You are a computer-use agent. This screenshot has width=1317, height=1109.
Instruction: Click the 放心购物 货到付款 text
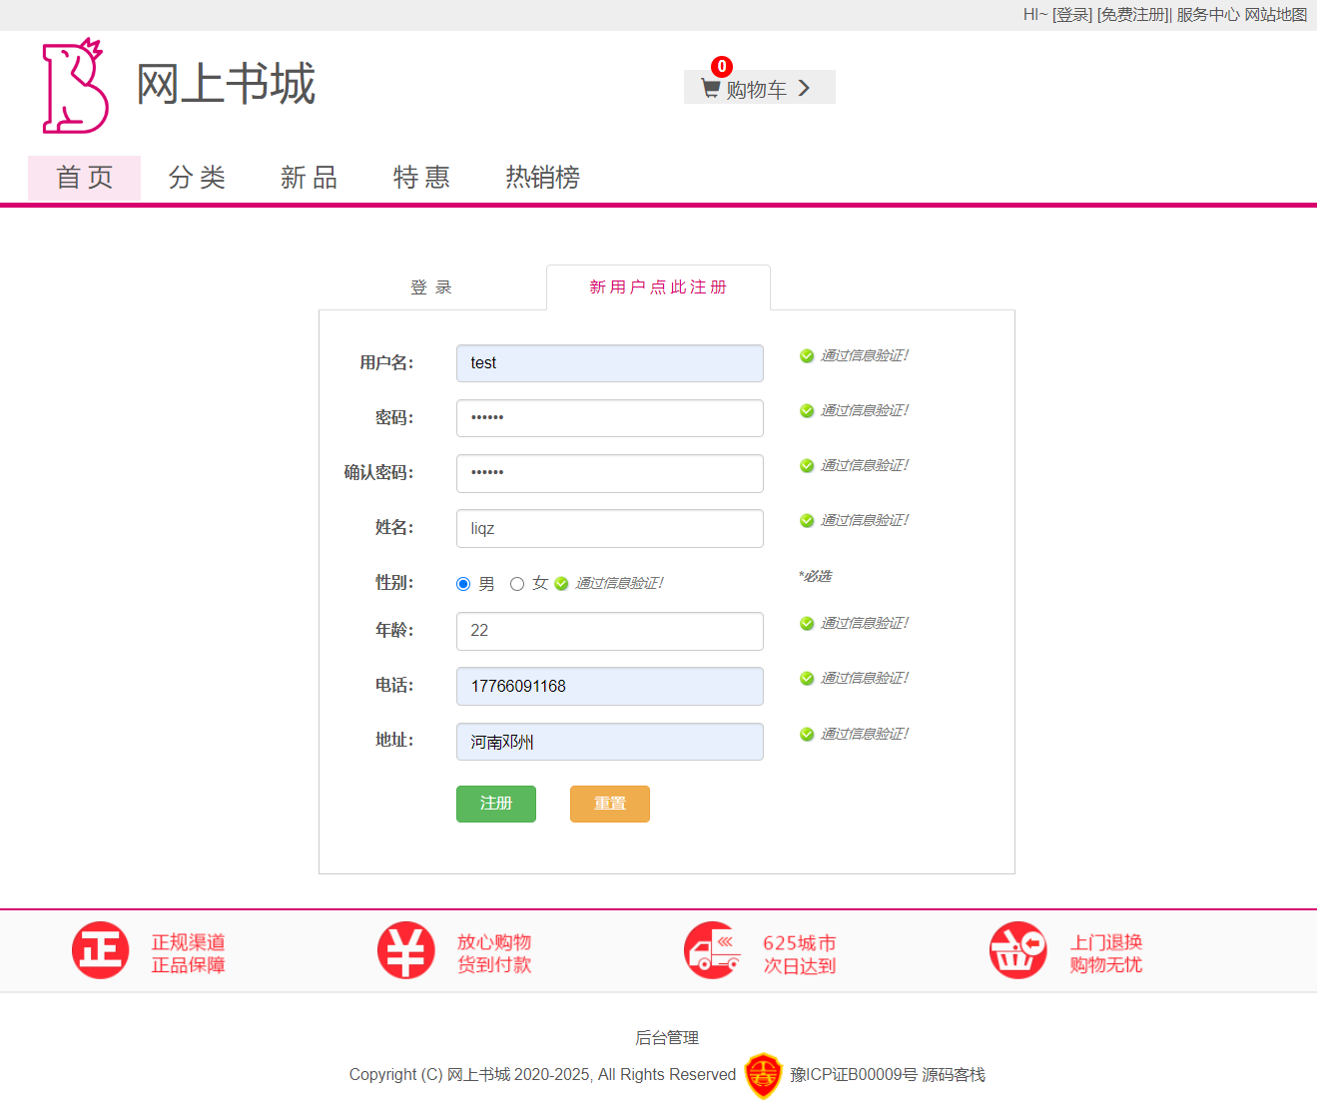pyautogui.click(x=494, y=953)
